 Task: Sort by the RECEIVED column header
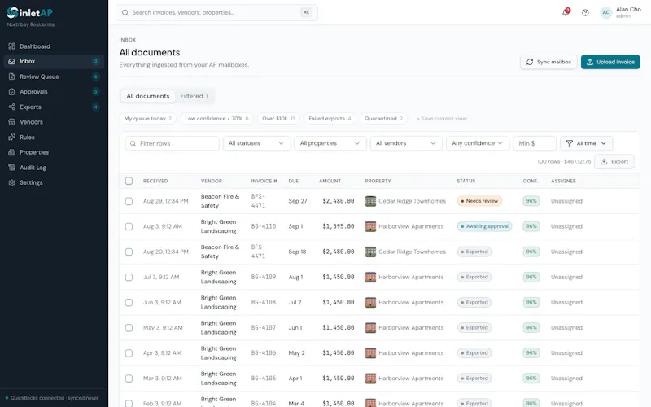155,181
